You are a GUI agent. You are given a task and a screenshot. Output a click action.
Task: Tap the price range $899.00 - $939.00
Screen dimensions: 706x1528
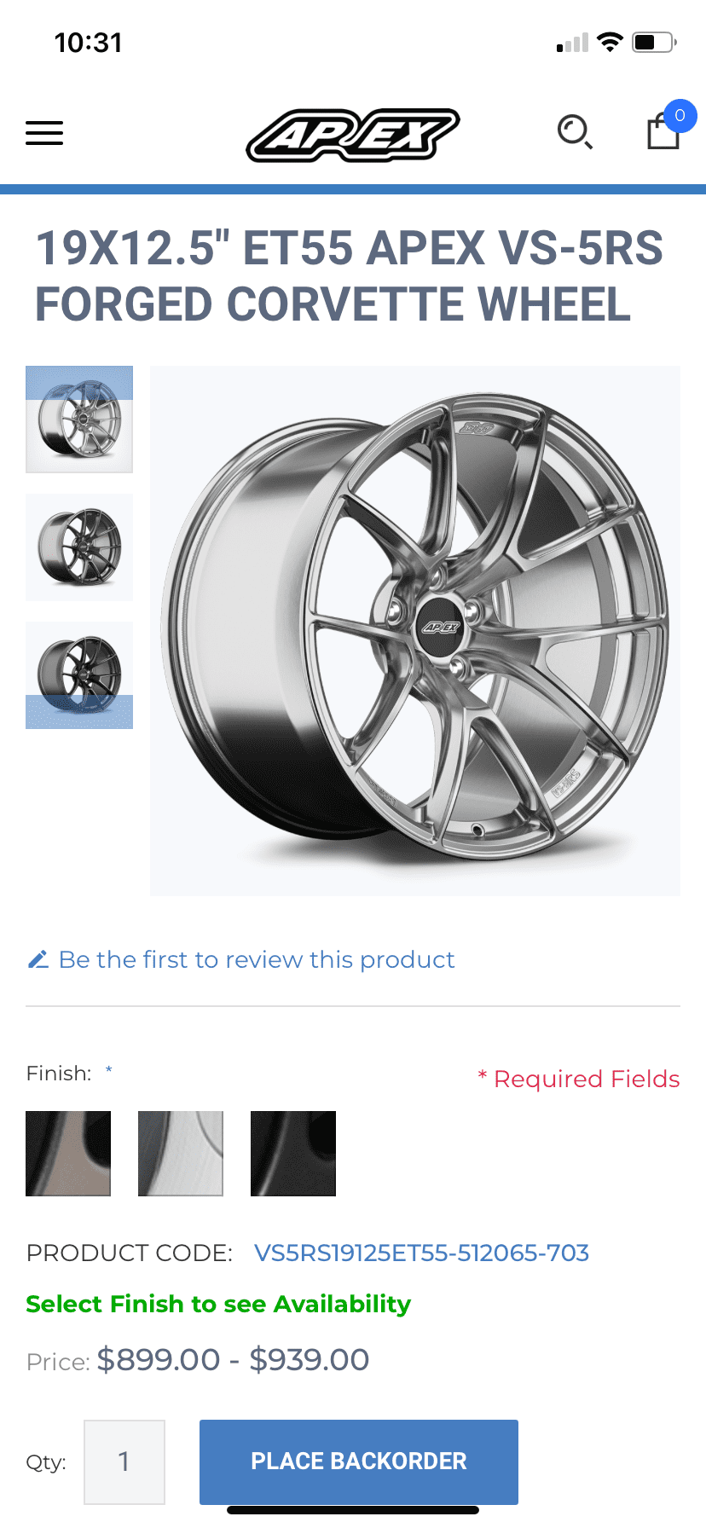click(x=233, y=1359)
